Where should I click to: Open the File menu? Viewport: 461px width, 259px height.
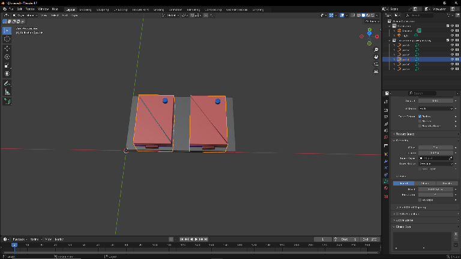pos(11,9)
